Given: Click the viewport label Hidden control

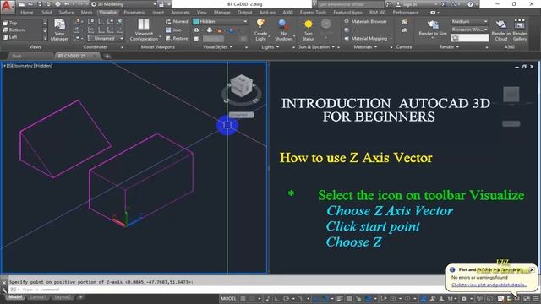Looking at the screenshot, I should [43, 66].
